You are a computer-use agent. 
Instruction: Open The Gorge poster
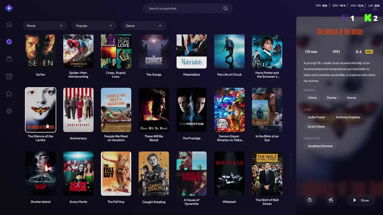point(154,51)
